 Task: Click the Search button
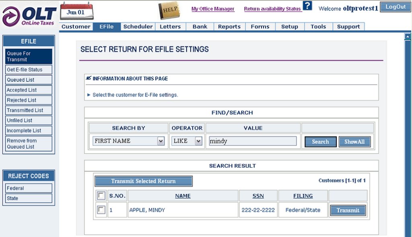[x=320, y=141]
